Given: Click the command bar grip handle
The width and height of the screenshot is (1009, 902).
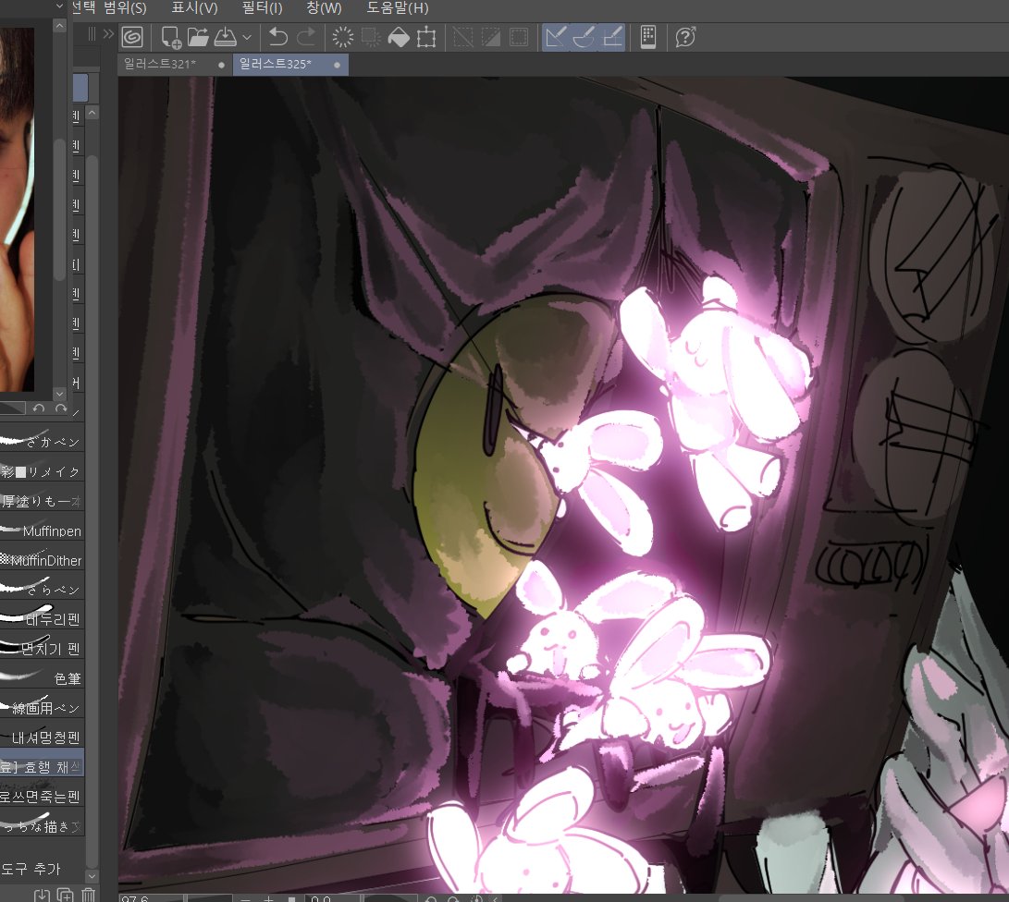Looking at the screenshot, I should pyautogui.click(x=92, y=34).
